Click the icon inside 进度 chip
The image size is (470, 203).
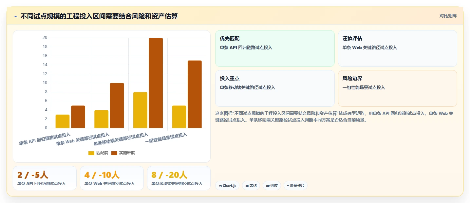point(268,186)
